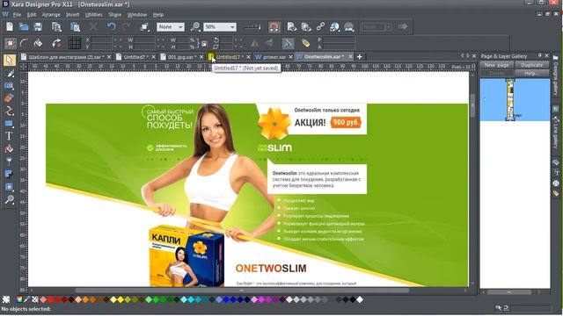Select the Shadow tool

pyautogui.click(x=10, y=174)
